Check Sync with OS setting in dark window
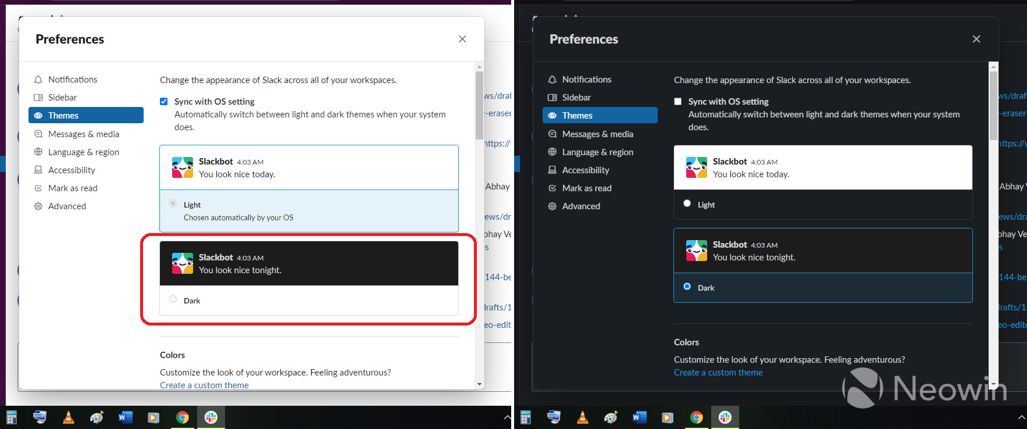1027x429 pixels. pos(677,101)
